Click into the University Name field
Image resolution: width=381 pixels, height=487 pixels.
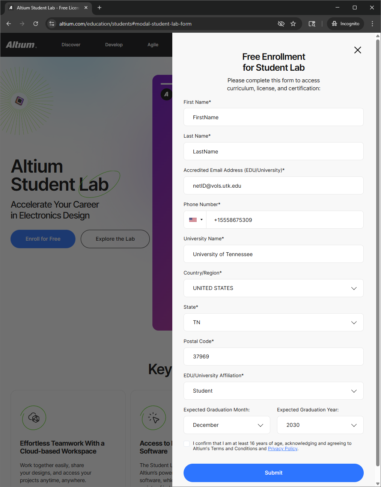[273, 254]
